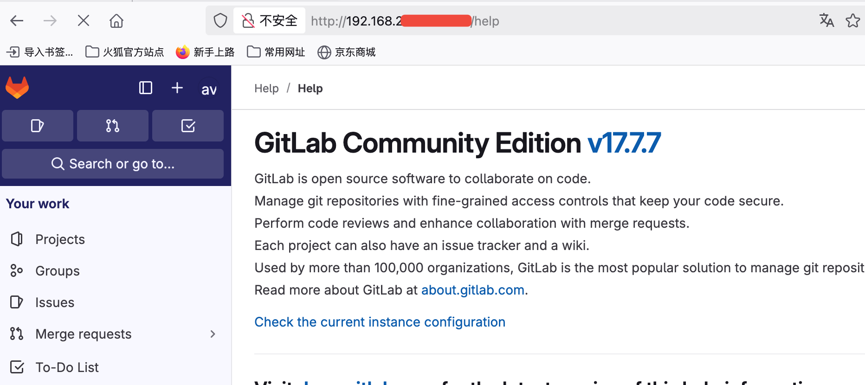This screenshot has width=865, height=385.
Task: Stop page loading with the X icon
Action: pos(83,21)
